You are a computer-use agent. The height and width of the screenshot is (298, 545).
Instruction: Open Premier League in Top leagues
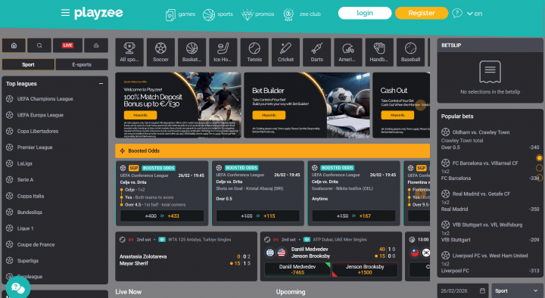click(35, 147)
